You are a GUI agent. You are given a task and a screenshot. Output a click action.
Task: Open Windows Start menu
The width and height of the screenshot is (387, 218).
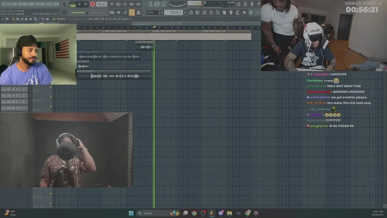(131, 213)
